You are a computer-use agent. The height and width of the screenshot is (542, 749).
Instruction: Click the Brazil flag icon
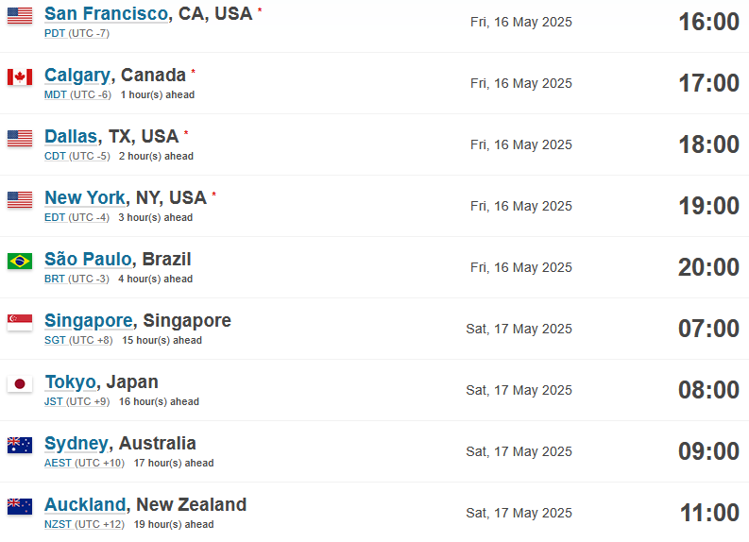(20, 262)
